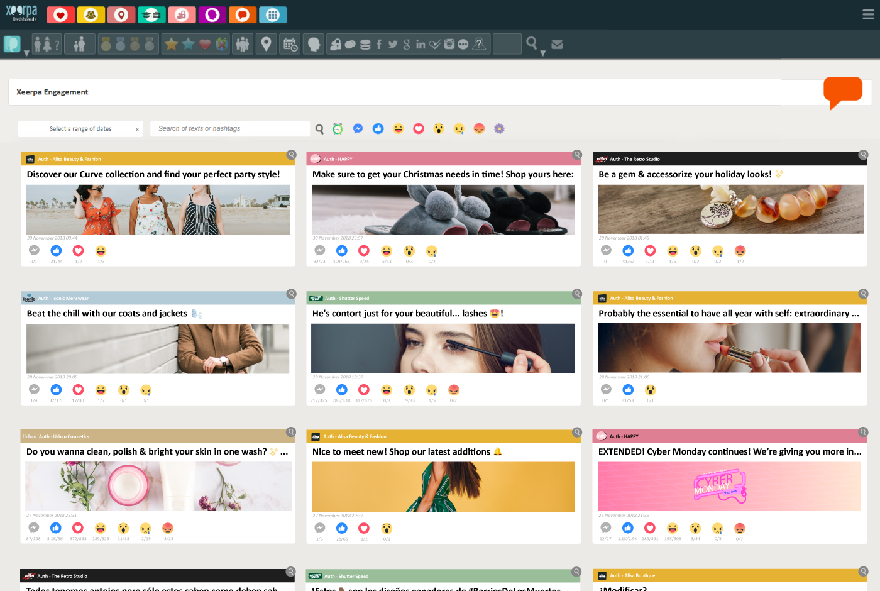Select the gold star icon in toolbar
880x591 pixels.
point(172,44)
